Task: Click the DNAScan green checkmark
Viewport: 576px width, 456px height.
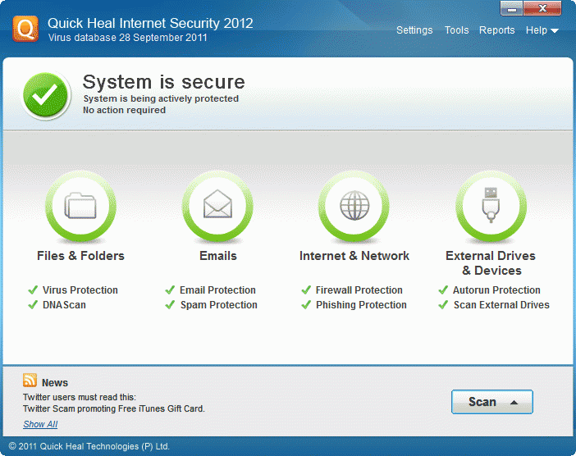Action: click(x=33, y=305)
